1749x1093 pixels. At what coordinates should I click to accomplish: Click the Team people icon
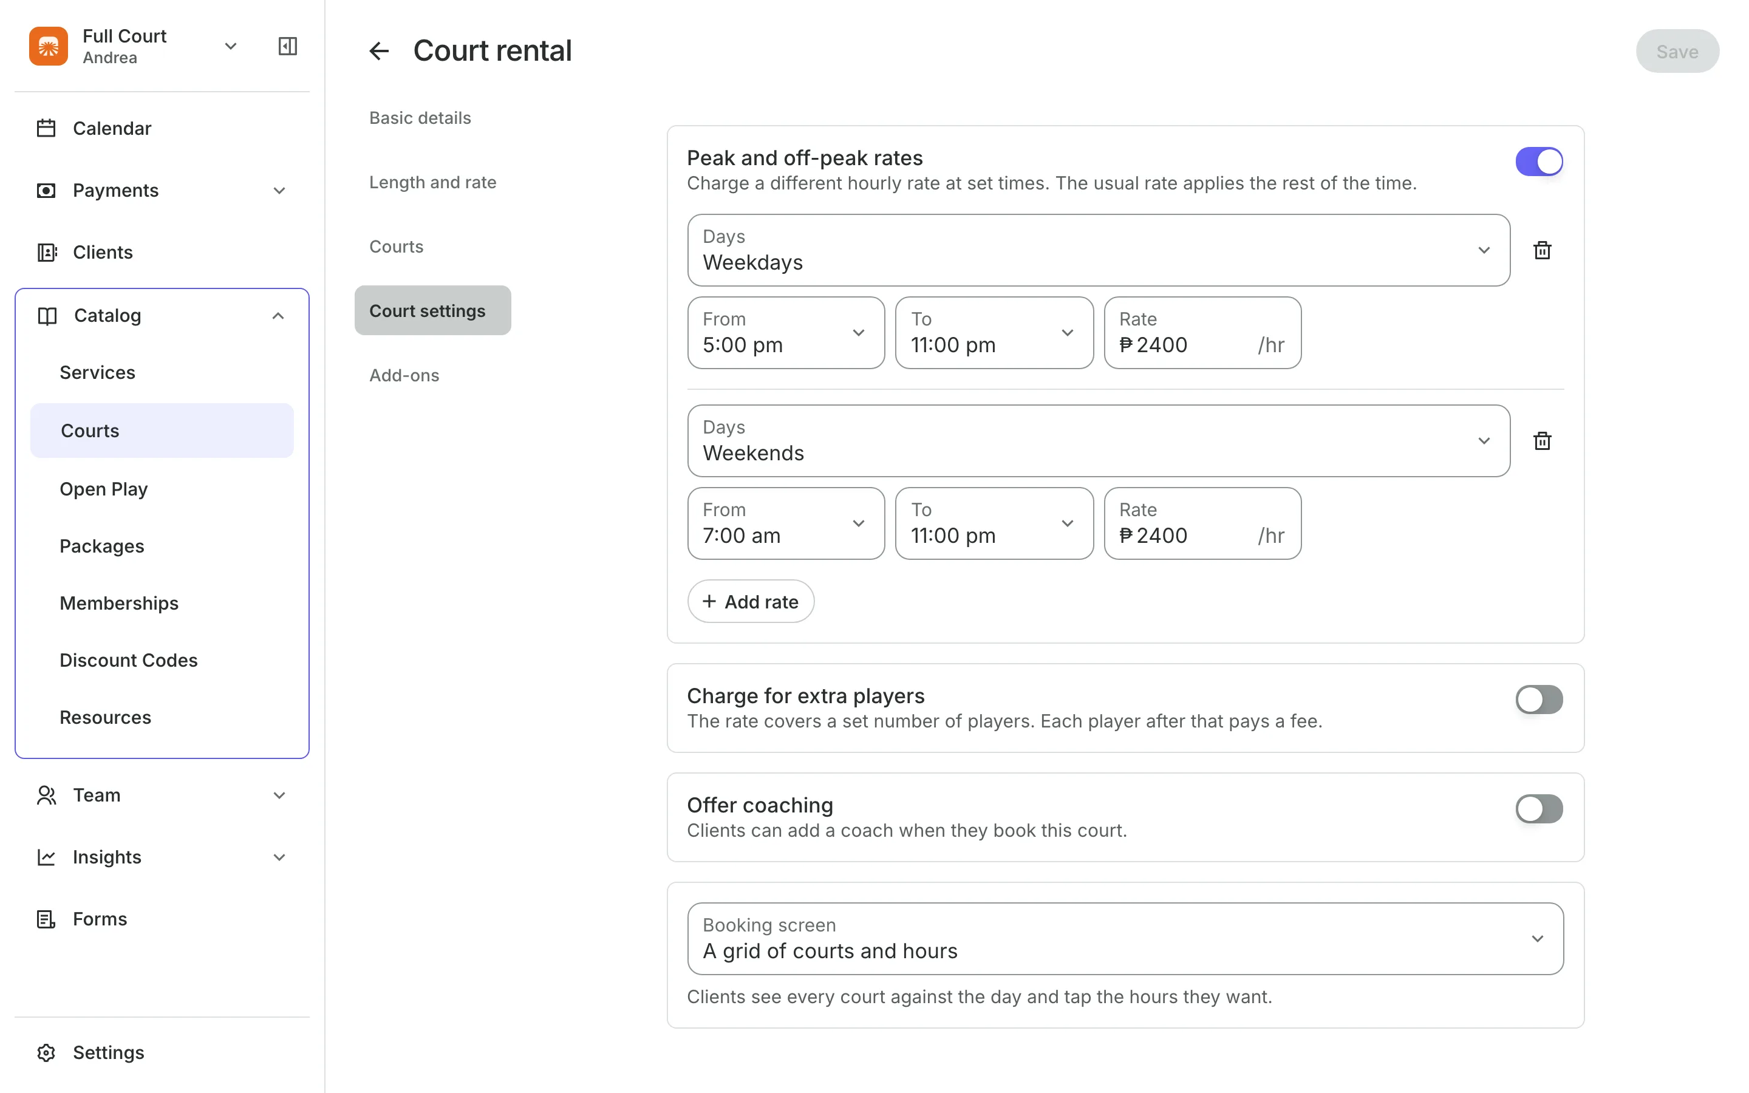[x=46, y=795]
